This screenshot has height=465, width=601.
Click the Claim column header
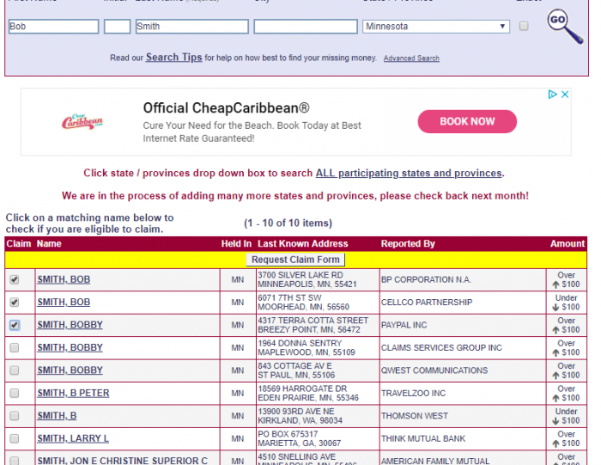point(18,244)
